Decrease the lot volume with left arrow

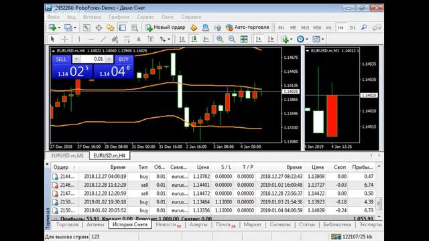click(76, 59)
